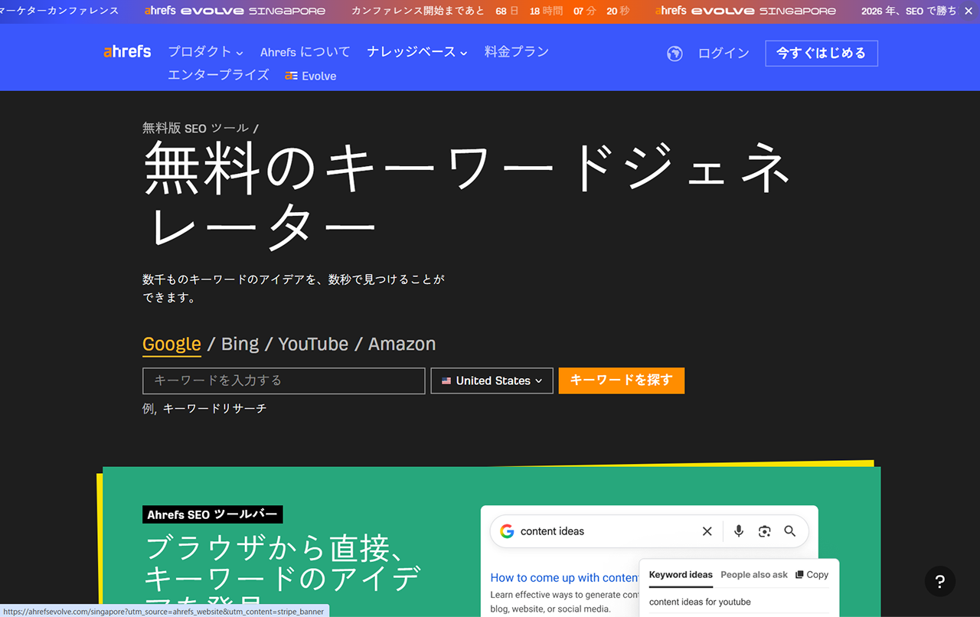Open the People also ask tab
980x617 pixels.
[753, 575]
